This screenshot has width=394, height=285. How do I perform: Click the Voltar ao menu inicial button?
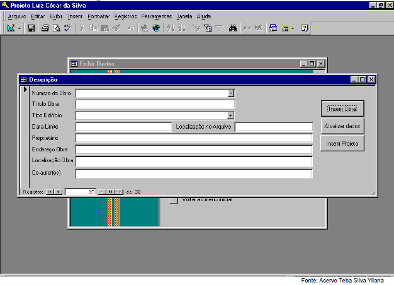click(x=173, y=200)
